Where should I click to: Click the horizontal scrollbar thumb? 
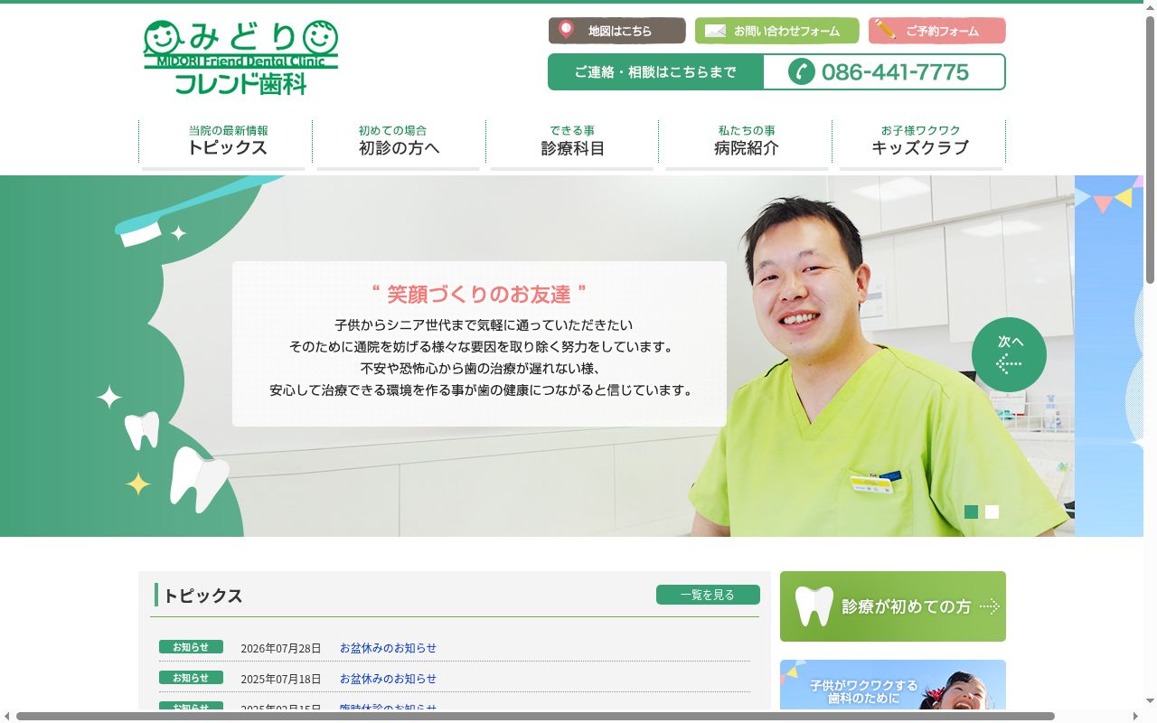coord(535,717)
